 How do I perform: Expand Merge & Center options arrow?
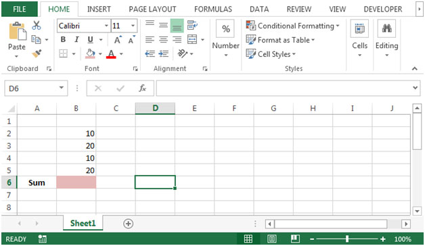point(202,40)
